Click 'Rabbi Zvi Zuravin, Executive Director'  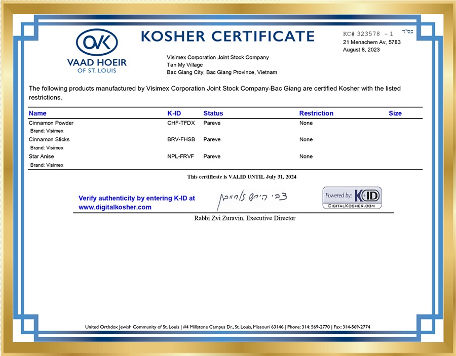pyautogui.click(x=245, y=218)
